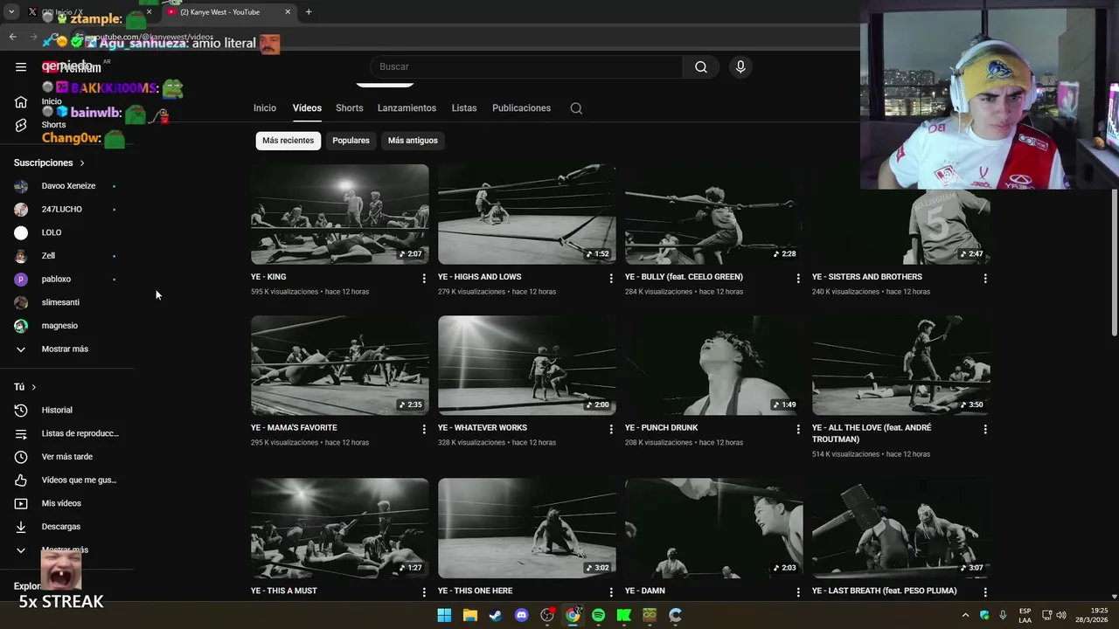Image resolution: width=1119 pixels, height=629 pixels.
Task: Open options menu for YE - THIS A MUST
Action: coord(424,591)
